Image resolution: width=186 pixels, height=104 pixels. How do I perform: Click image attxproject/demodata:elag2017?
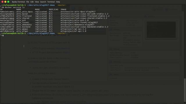(x=77, y=25)
